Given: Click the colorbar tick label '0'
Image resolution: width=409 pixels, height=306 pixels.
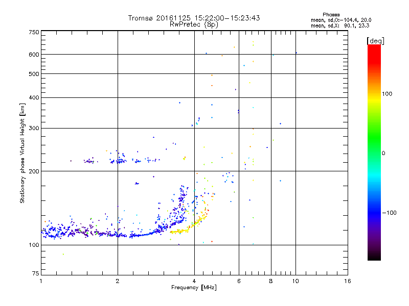Looking at the screenshot, I should 383,154.
